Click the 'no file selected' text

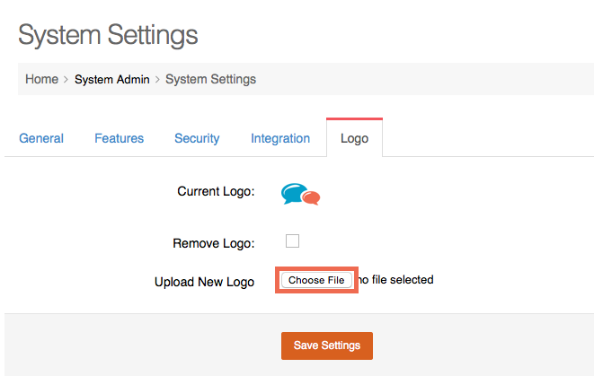click(397, 280)
